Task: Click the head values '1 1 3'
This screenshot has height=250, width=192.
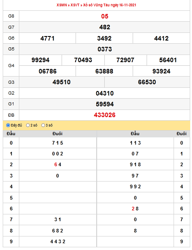Action: pos(135,143)
